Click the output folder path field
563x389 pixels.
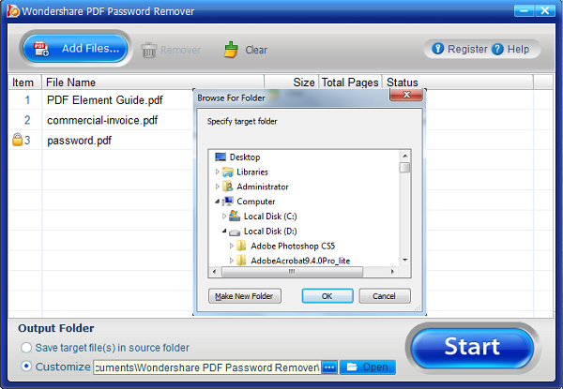point(206,367)
